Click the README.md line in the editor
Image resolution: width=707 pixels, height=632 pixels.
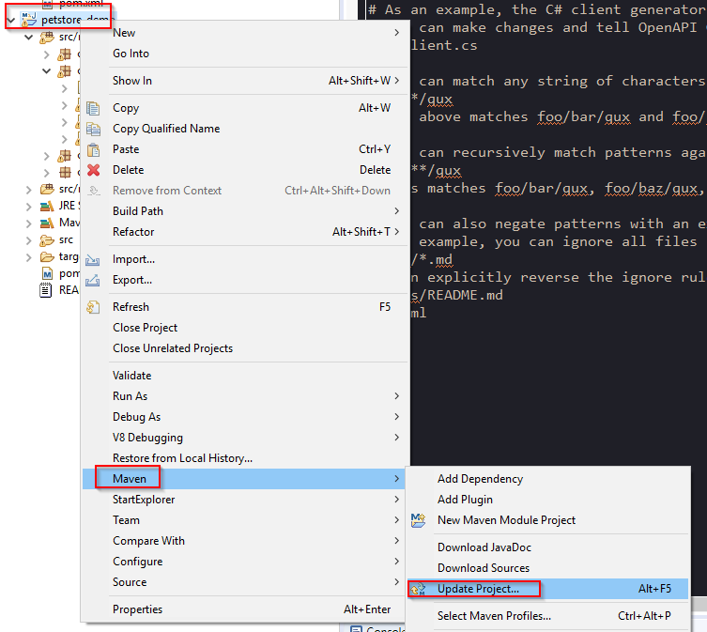click(457, 296)
